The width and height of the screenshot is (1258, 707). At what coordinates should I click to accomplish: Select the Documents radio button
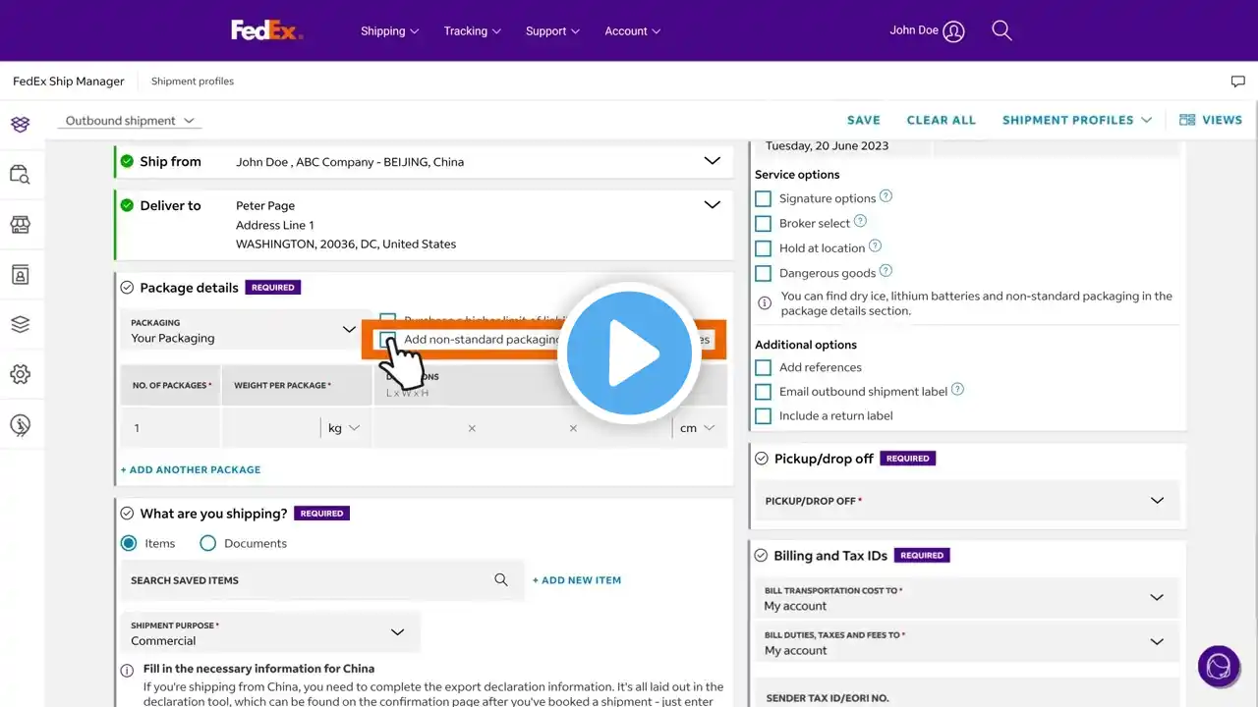pyautogui.click(x=207, y=543)
